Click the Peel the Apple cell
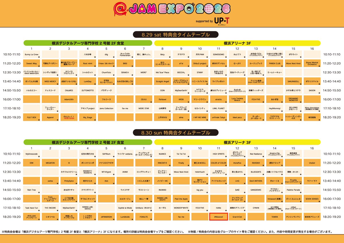 pyautogui.click(x=181, y=199)
